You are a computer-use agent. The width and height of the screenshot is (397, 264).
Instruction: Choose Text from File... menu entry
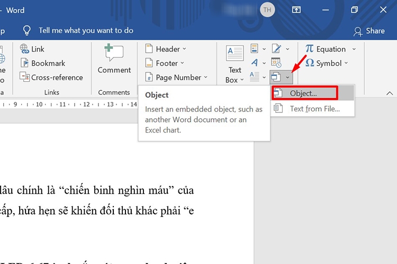click(312, 109)
